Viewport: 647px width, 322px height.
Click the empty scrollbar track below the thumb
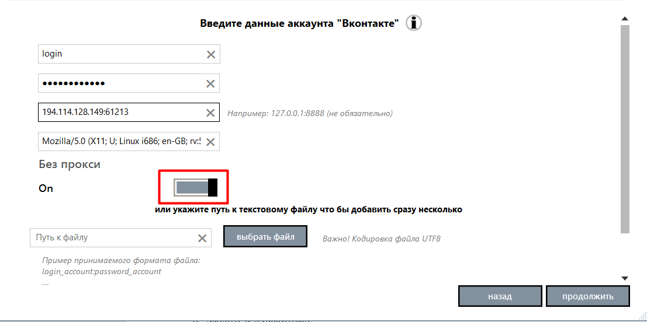pyautogui.click(x=624, y=254)
